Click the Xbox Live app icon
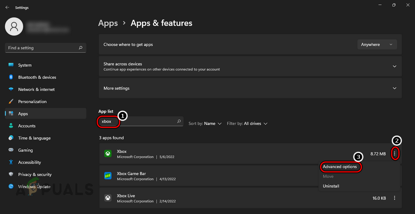 pos(108,198)
